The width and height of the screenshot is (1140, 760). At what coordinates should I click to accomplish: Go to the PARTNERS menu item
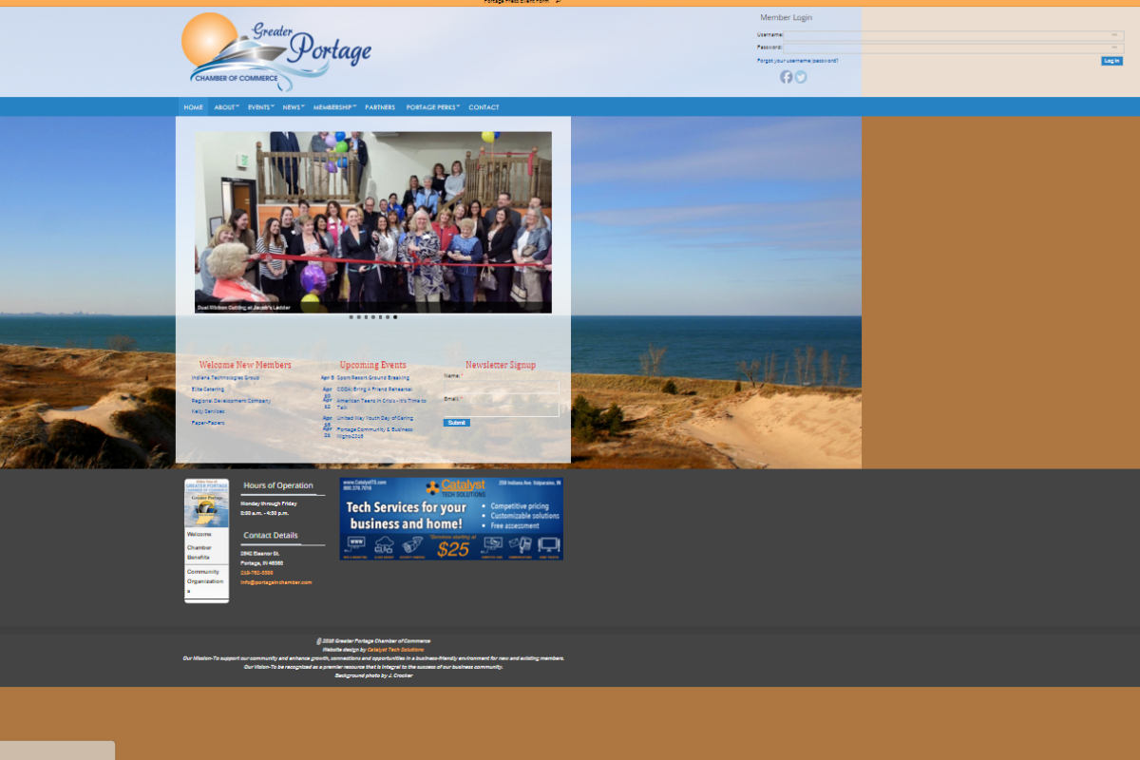coord(380,106)
